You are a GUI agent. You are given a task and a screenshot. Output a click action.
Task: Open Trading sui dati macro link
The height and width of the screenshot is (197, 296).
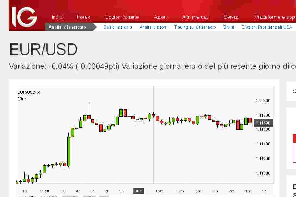[195, 27]
